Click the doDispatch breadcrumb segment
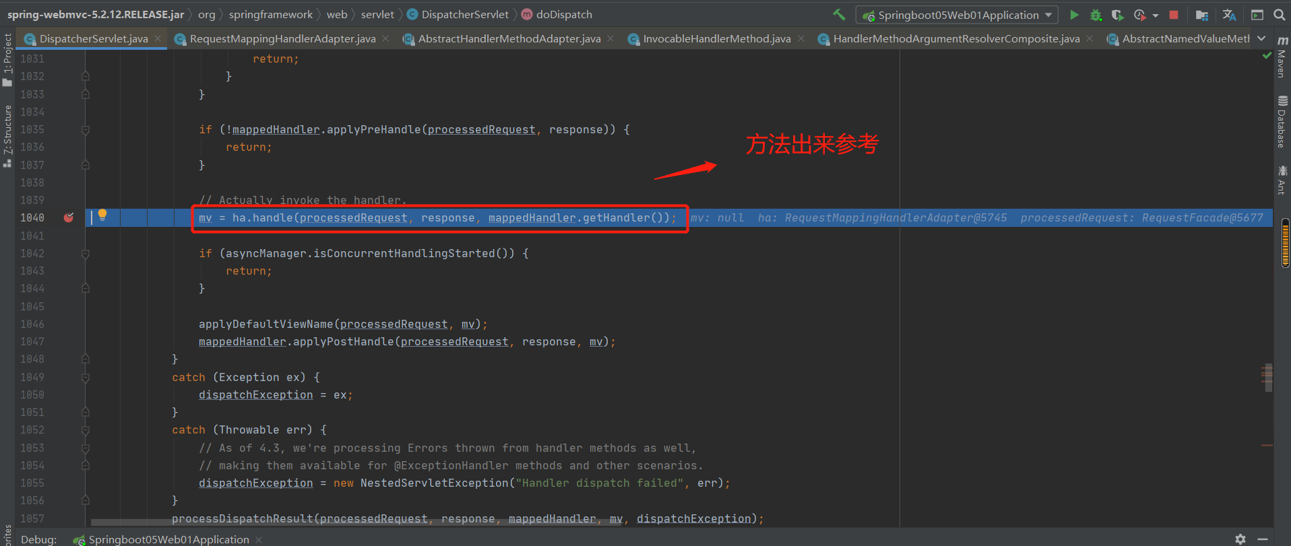The height and width of the screenshot is (546, 1291). click(564, 14)
